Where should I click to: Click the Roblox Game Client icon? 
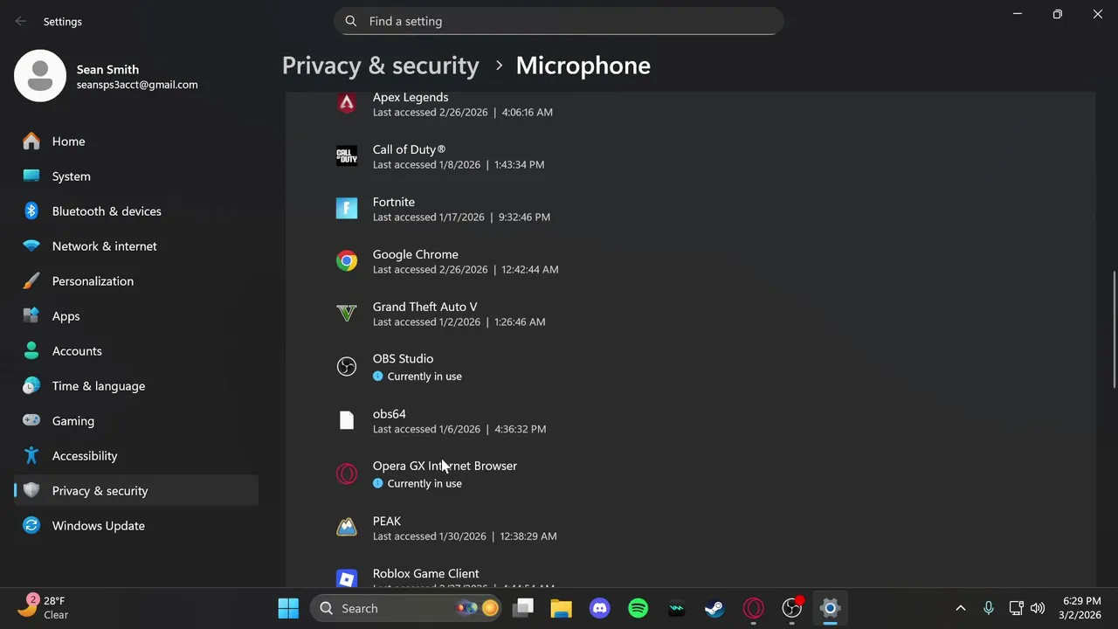pos(347,578)
